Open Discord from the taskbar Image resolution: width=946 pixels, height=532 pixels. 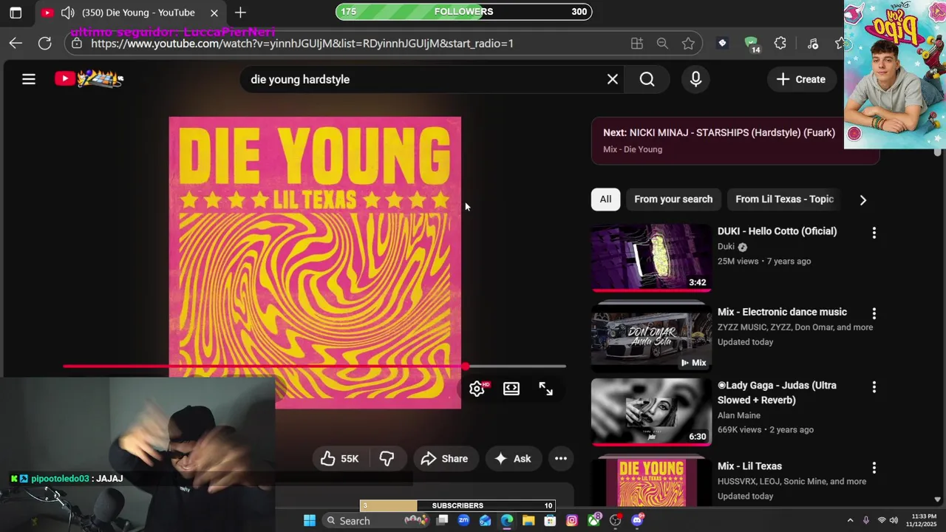(x=638, y=520)
